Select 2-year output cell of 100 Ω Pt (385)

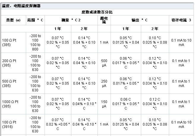pyautogui.click(x=155, y=42)
